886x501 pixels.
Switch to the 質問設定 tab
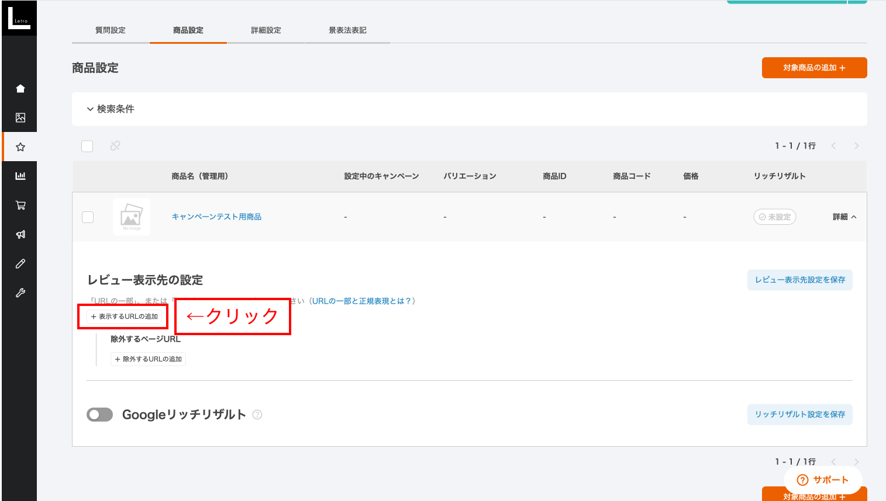click(111, 30)
